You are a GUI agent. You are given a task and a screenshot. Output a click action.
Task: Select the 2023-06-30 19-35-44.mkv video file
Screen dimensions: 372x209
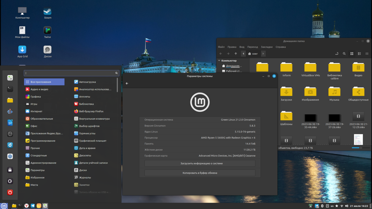(310, 121)
